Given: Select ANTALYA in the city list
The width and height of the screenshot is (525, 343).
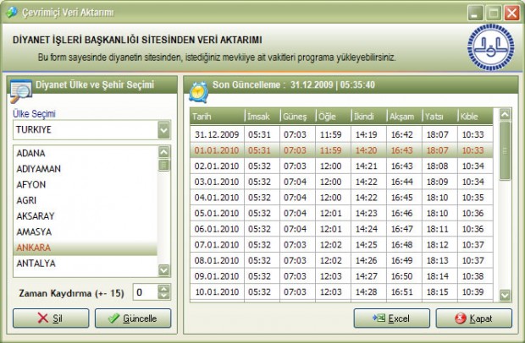Looking at the screenshot, I should pos(85,264).
